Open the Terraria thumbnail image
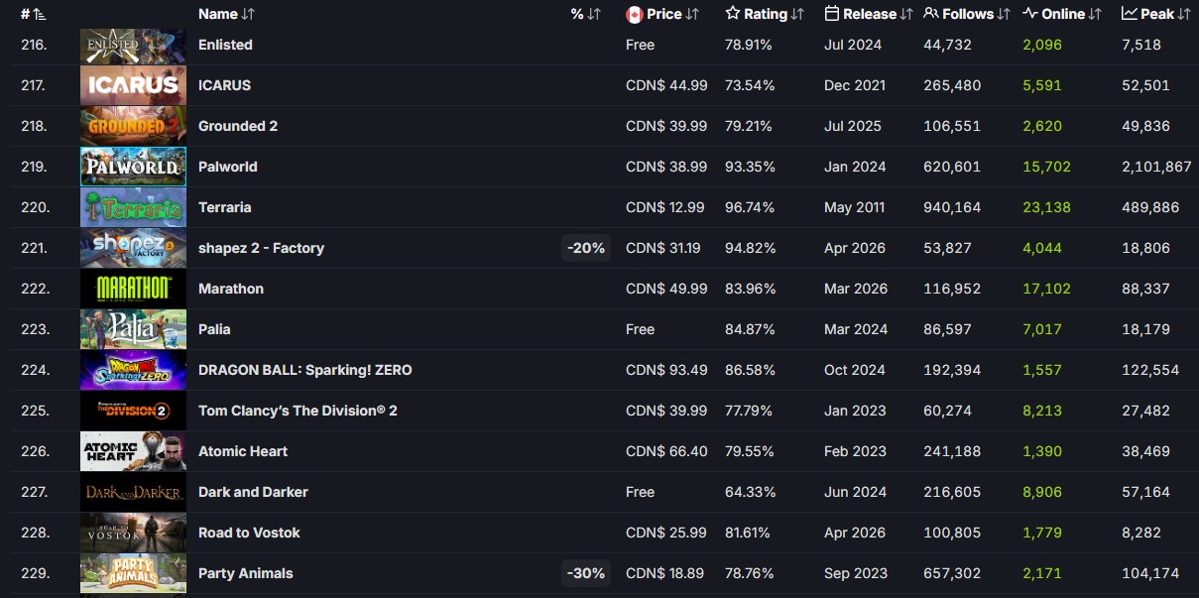This screenshot has height=598, width=1199. click(133, 207)
